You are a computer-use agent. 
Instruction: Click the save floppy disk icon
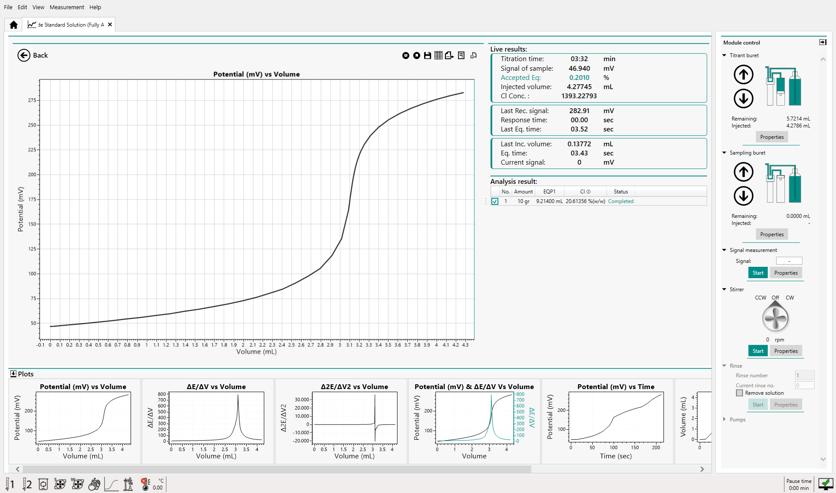pyautogui.click(x=428, y=55)
